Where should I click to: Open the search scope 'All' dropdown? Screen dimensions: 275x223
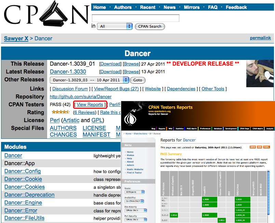coord(115,26)
